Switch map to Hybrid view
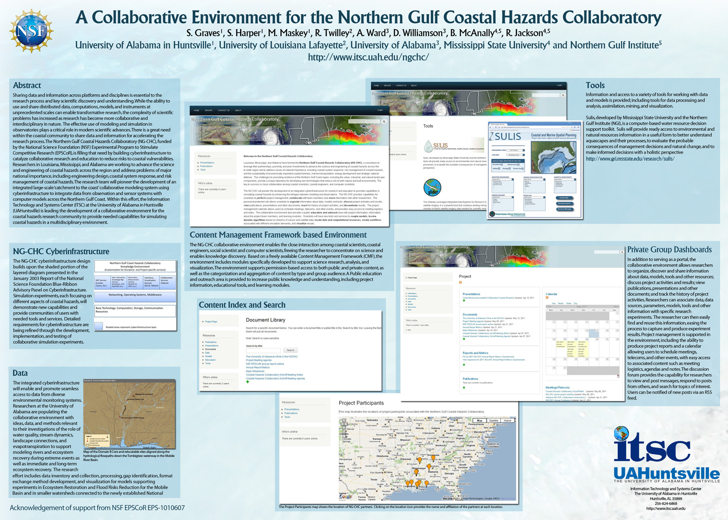Image resolution: width=728 pixels, height=520 pixels. [507, 420]
